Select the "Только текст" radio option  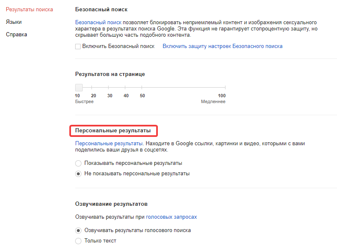[x=78, y=241]
